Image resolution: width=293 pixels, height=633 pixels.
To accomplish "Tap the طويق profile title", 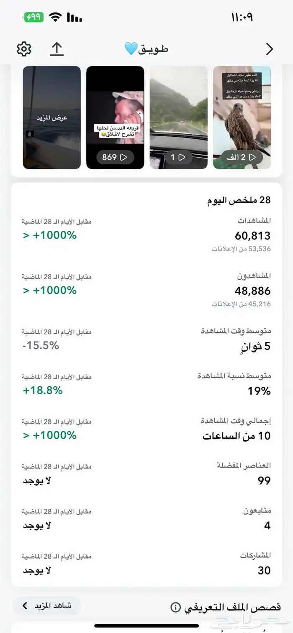I will 146,49.
